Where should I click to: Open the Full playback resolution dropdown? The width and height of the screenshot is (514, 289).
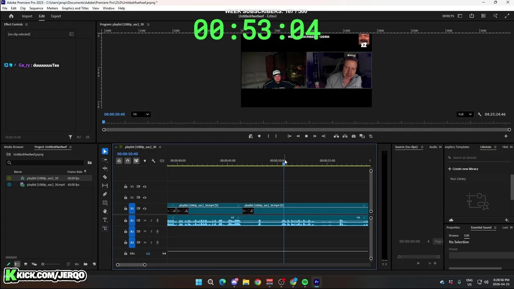pyautogui.click(x=466, y=114)
